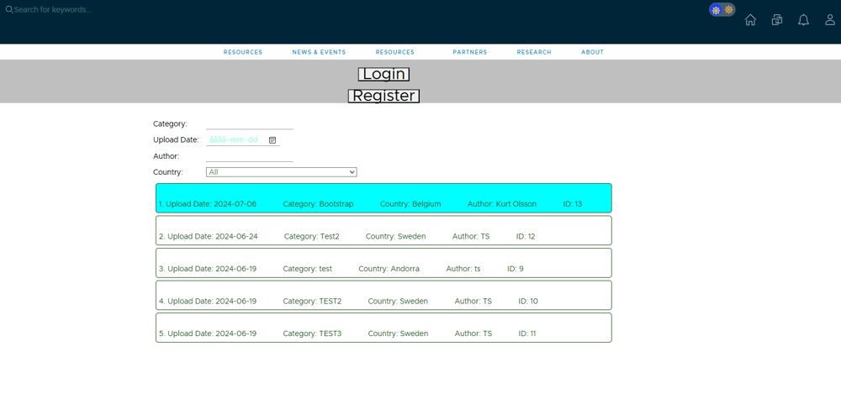This screenshot has height=420, width=841.
Task: Open notifications bell icon
Action: (x=803, y=20)
